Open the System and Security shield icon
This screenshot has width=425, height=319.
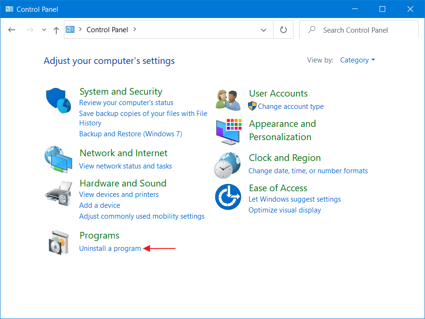coord(59,100)
